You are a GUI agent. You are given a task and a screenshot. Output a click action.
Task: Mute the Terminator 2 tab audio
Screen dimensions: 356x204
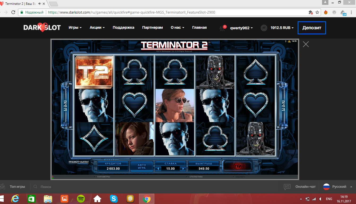(40, 4)
